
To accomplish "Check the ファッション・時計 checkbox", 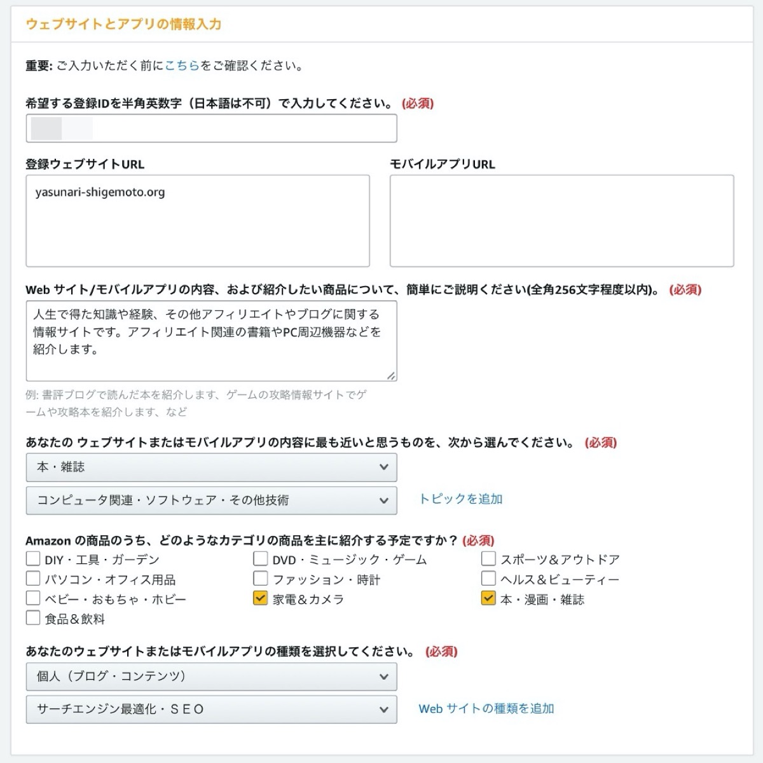I will pyautogui.click(x=260, y=579).
